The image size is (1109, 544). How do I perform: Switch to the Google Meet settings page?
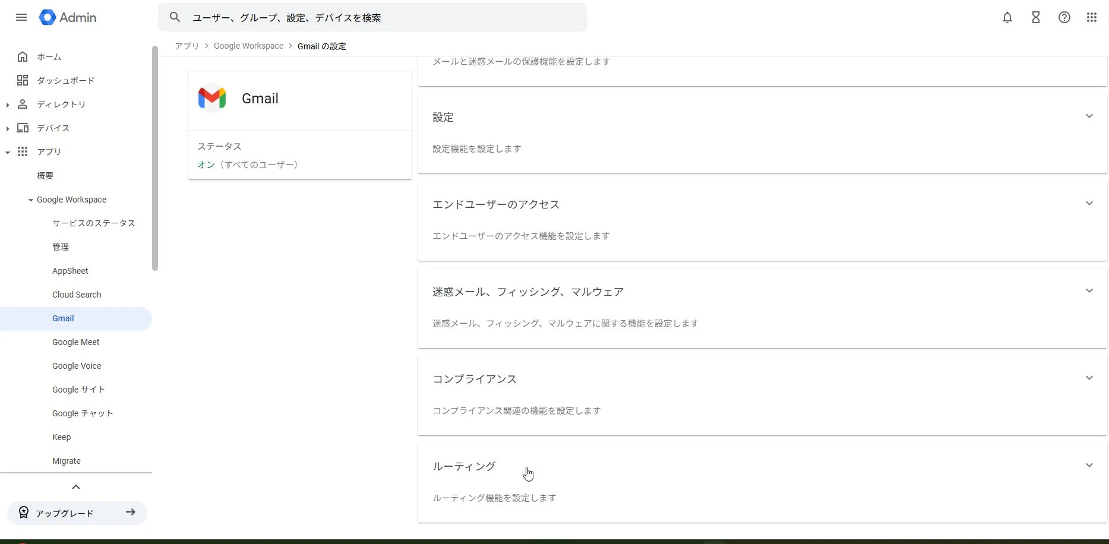tap(75, 342)
